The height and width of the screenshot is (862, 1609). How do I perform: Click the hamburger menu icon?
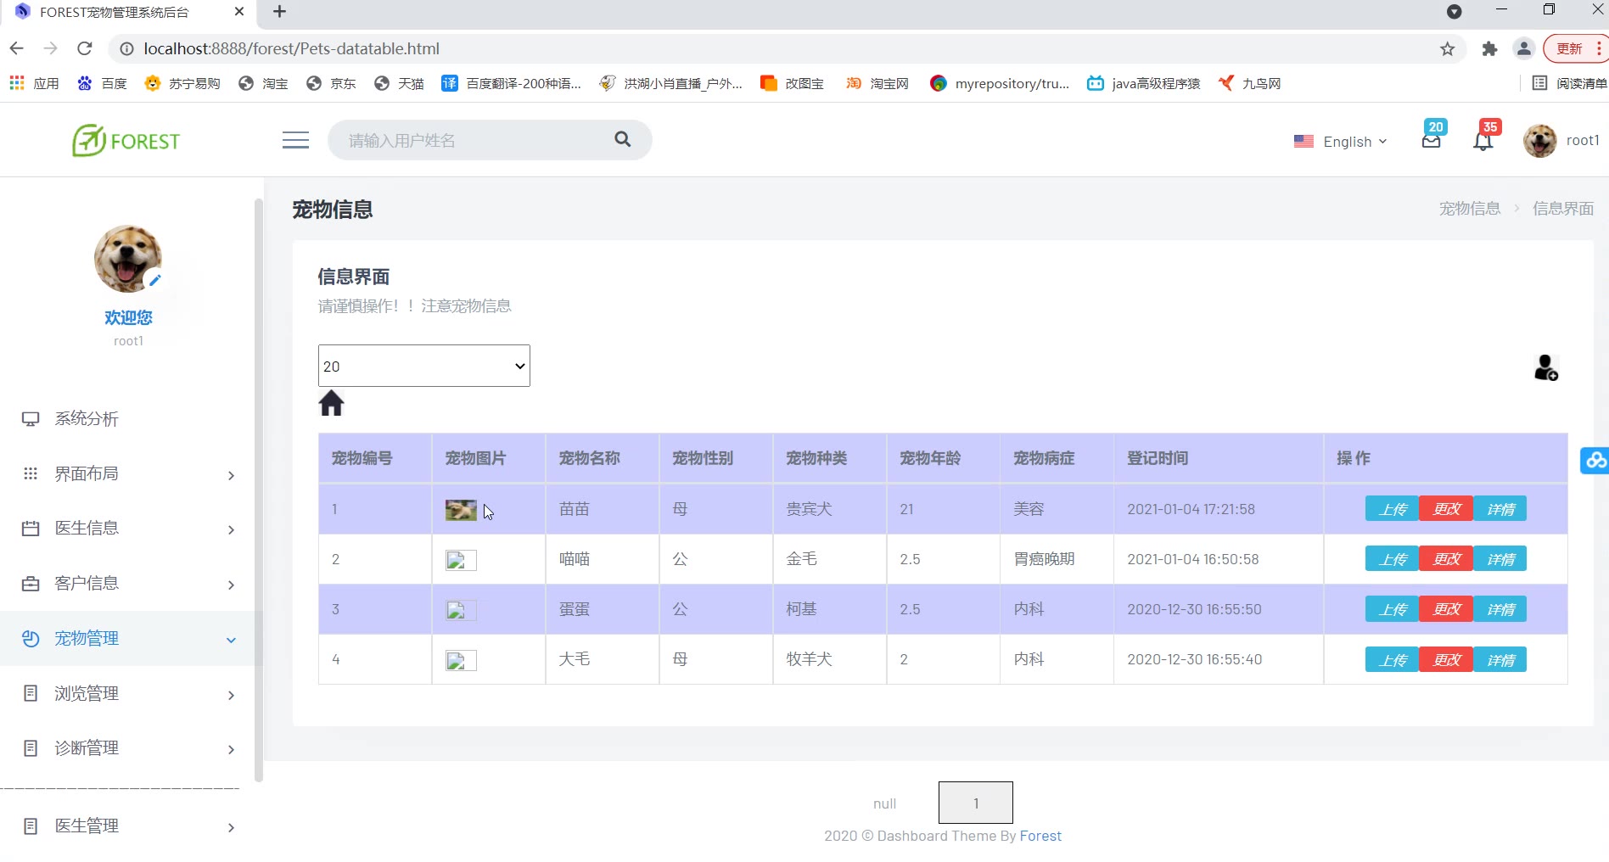pyautogui.click(x=295, y=140)
